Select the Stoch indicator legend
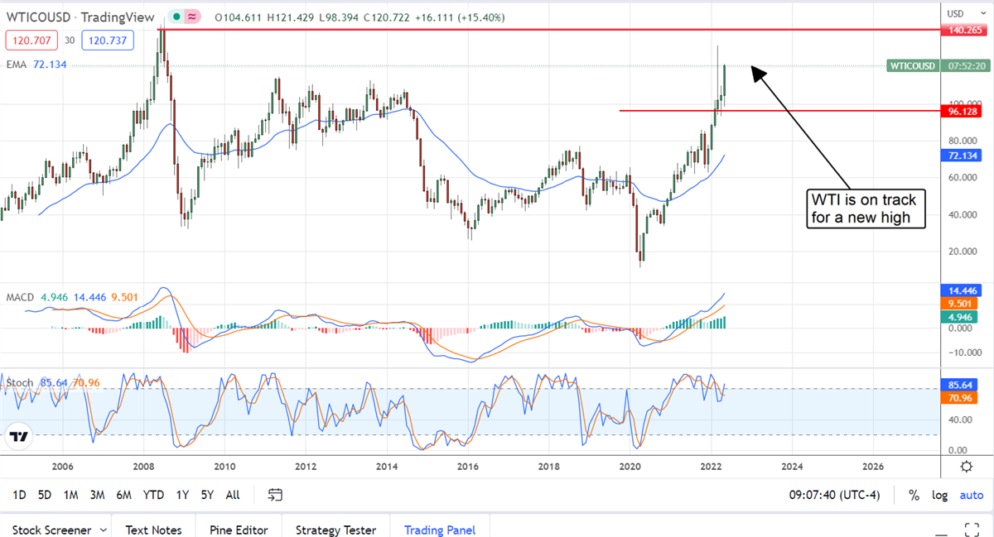 pyautogui.click(x=53, y=382)
